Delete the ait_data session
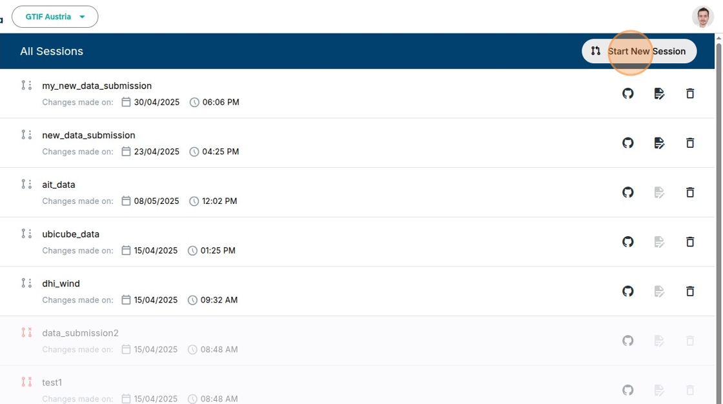This screenshot has height=404, width=723. coord(690,192)
